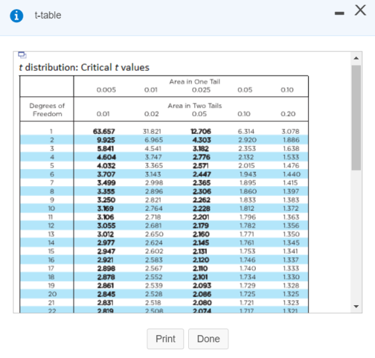
Task: Click the 'Area in One Tail' header
Action: 195,82
